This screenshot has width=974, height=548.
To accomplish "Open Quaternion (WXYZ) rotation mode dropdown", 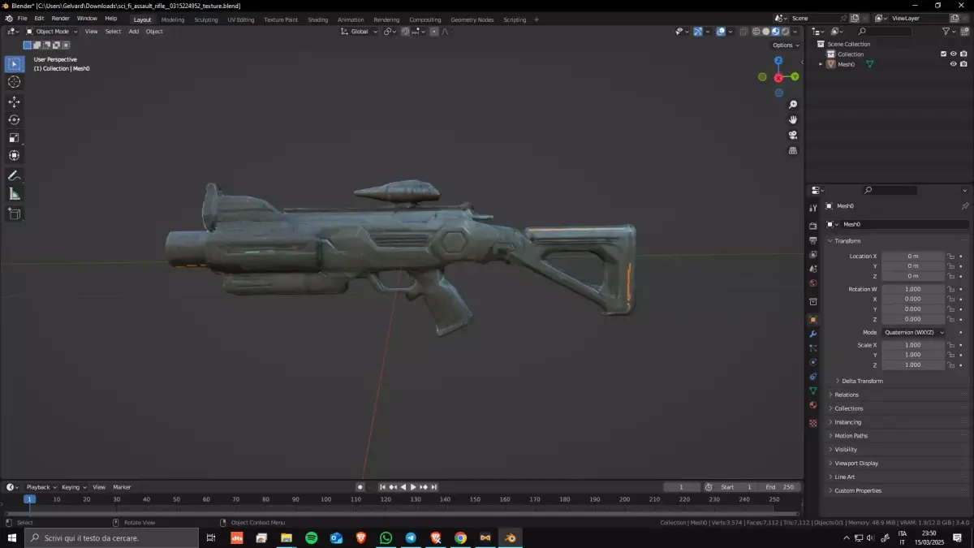I will pyautogui.click(x=914, y=332).
